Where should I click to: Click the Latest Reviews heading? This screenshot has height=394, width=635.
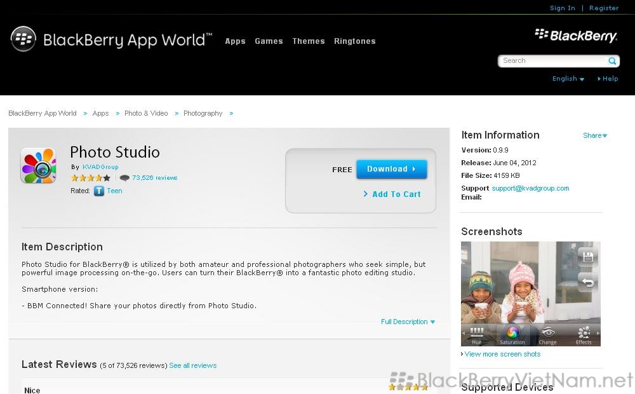pos(59,364)
